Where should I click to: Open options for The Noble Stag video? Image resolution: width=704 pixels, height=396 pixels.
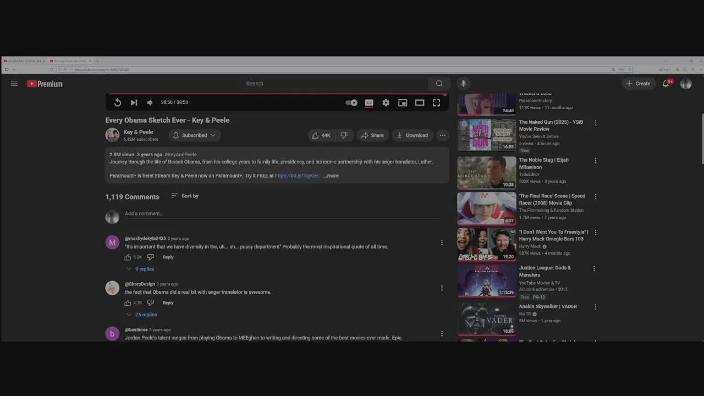click(595, 161)
